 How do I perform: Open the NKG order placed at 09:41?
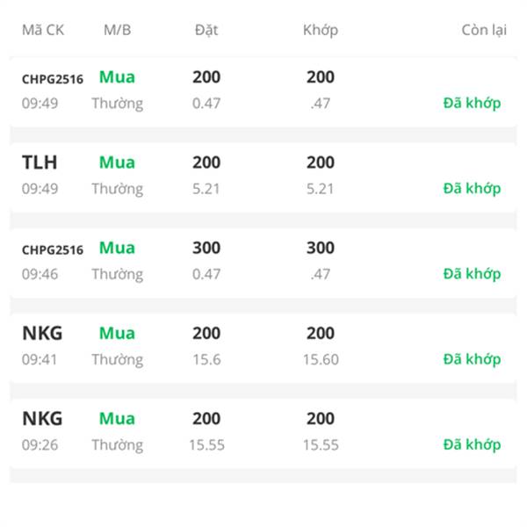click(42, 333)
